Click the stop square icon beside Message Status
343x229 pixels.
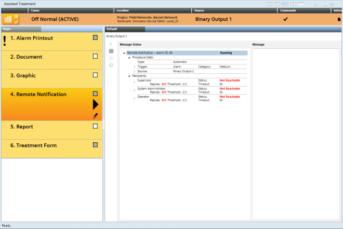[111, 51]
